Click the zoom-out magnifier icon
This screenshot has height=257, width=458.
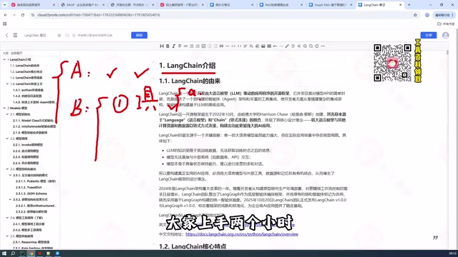311,46
